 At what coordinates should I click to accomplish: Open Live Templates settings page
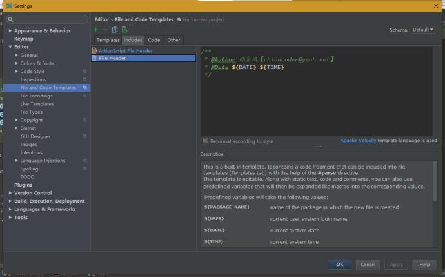[37, 104]
